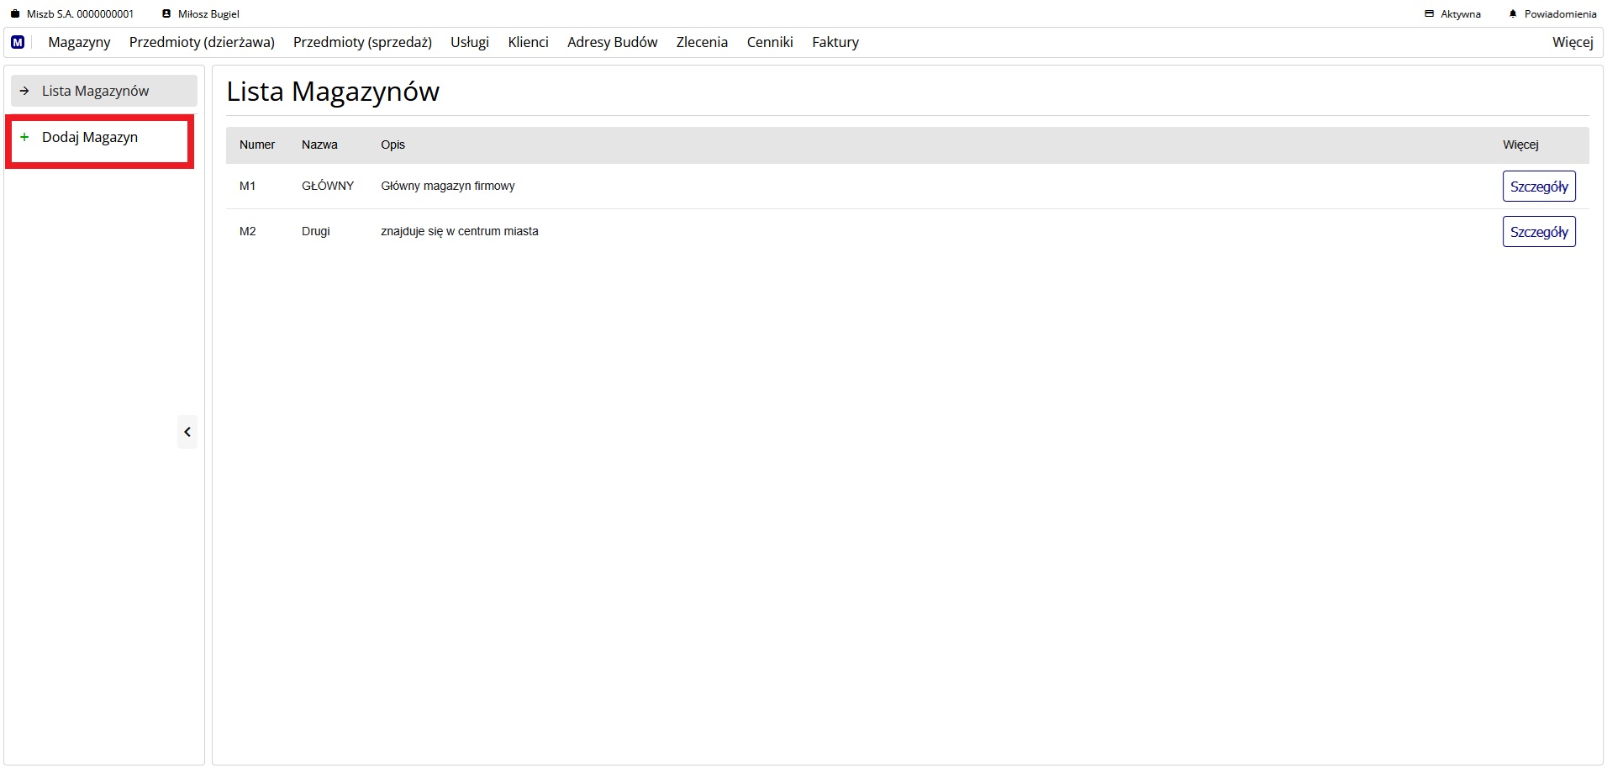Click the notification bell icon
Image resolution: width=1607 pixels, height=768 pixels.
1513,14
